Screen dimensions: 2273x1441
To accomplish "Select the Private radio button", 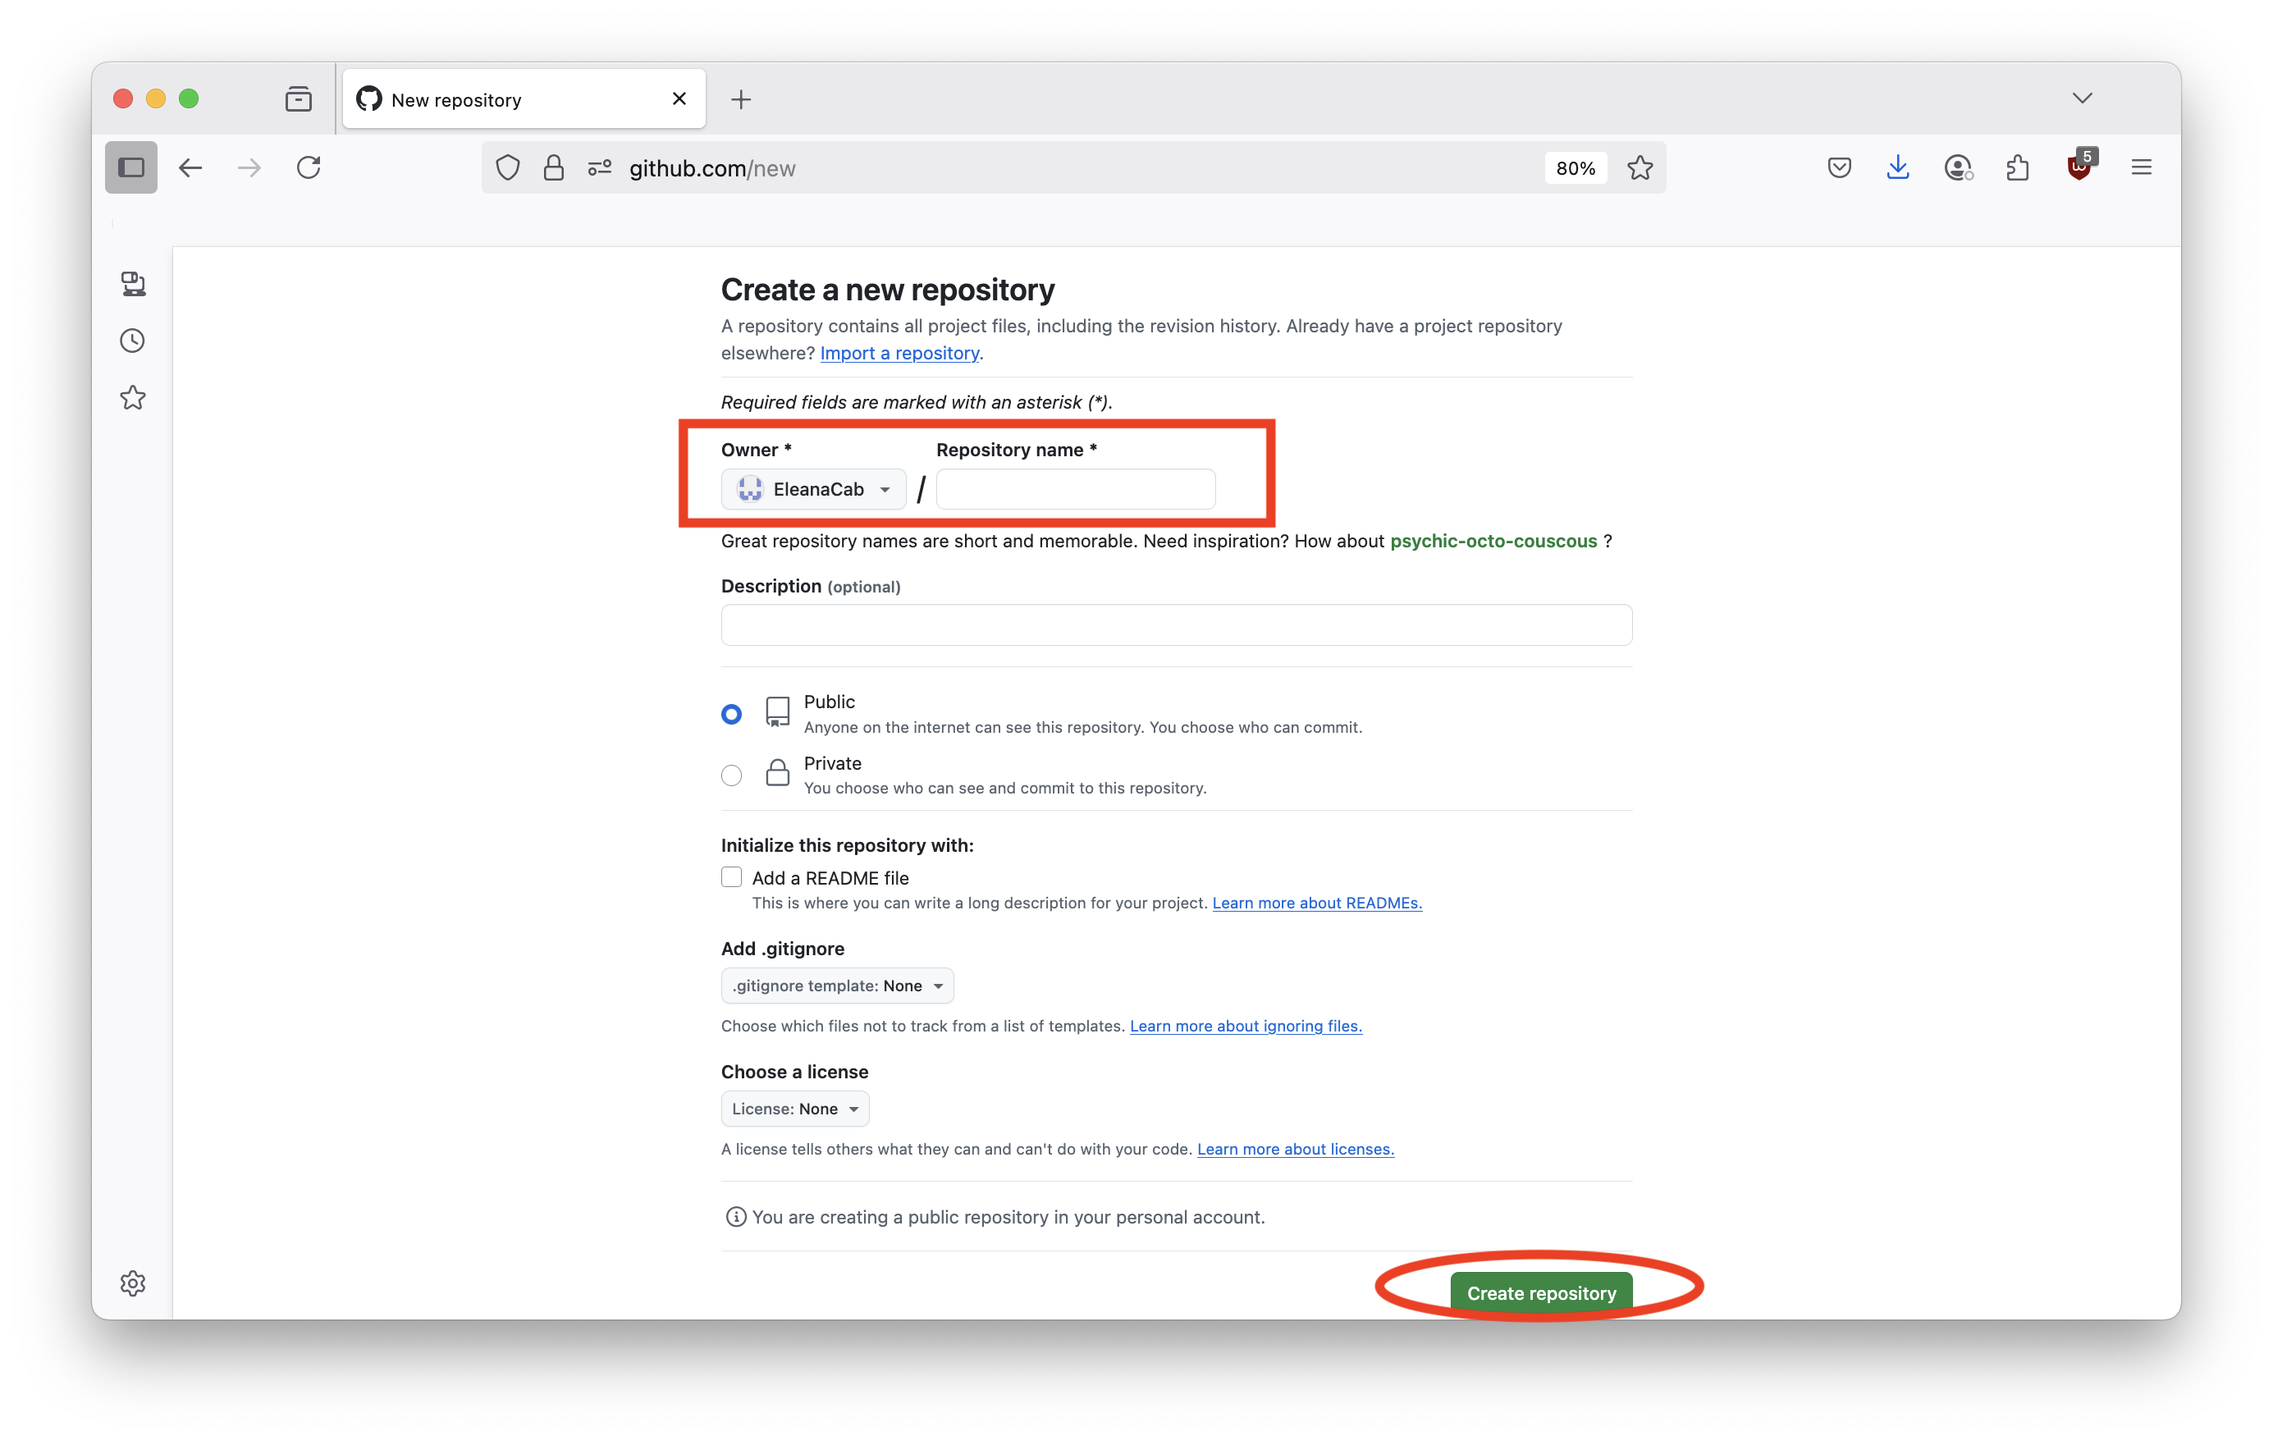I will 732,775.
